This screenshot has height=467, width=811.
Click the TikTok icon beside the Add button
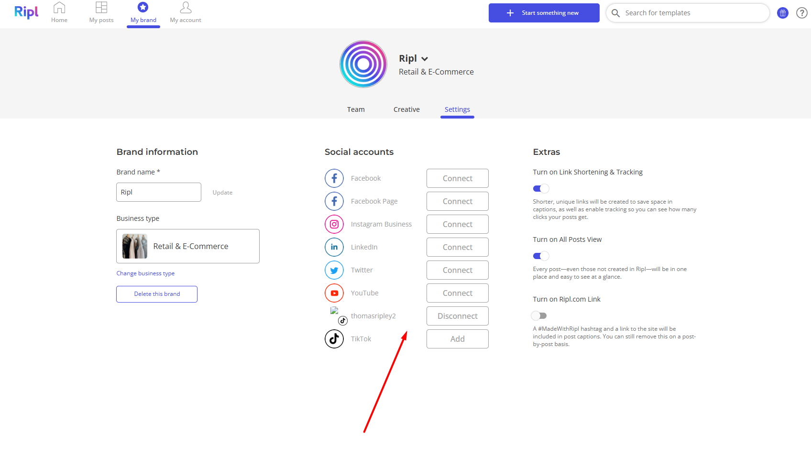click(x=334, y=339)
